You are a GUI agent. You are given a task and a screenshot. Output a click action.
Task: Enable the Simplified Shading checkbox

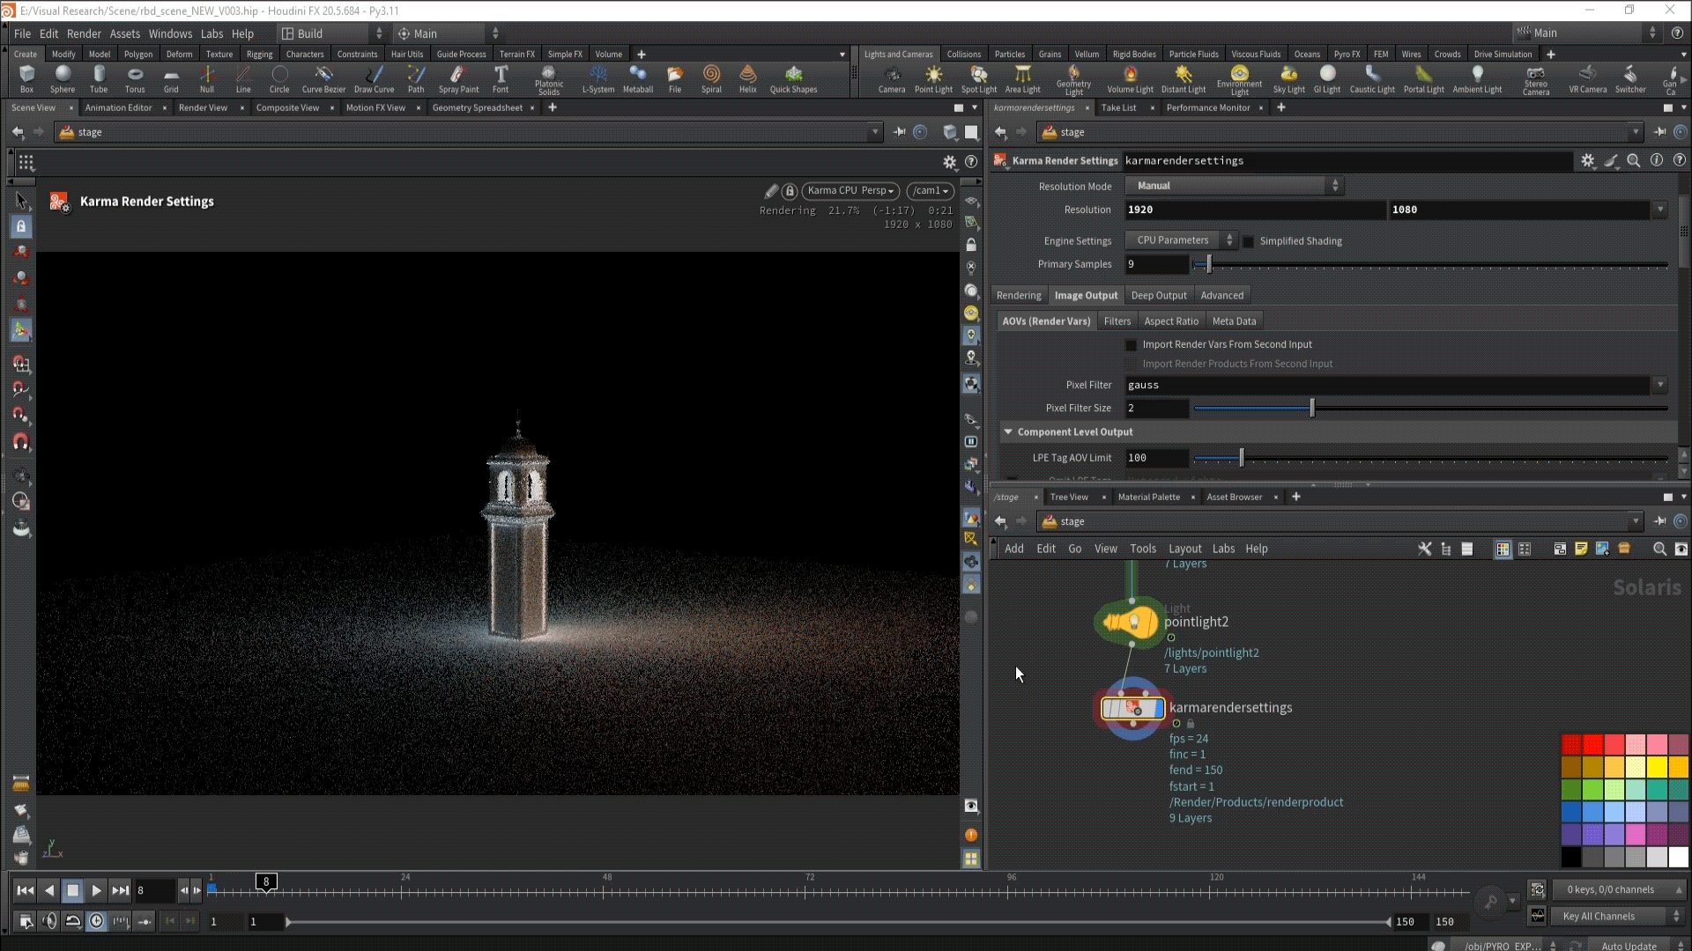click(1248, 241)
